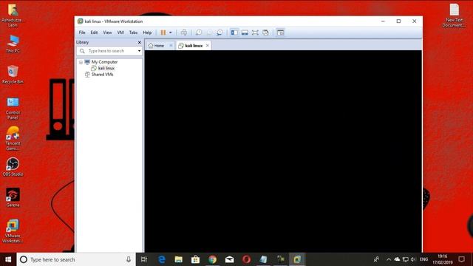Close the Home tab
This screenshot has width=473, height=266.
point(171,46)
